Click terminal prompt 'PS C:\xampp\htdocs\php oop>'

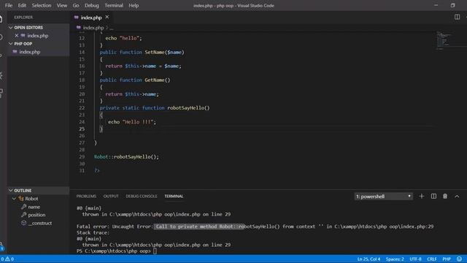click(x=114, y=251)
